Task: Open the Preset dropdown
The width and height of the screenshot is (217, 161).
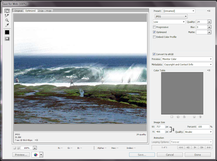Action: pos(179,11)
